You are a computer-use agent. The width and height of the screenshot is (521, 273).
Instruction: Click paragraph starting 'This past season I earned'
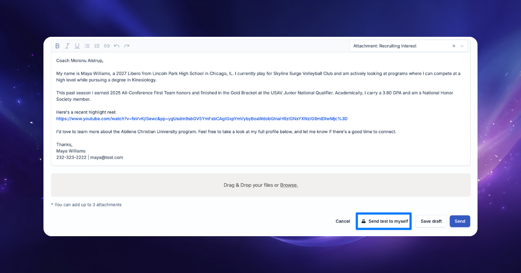click(255, 96)
